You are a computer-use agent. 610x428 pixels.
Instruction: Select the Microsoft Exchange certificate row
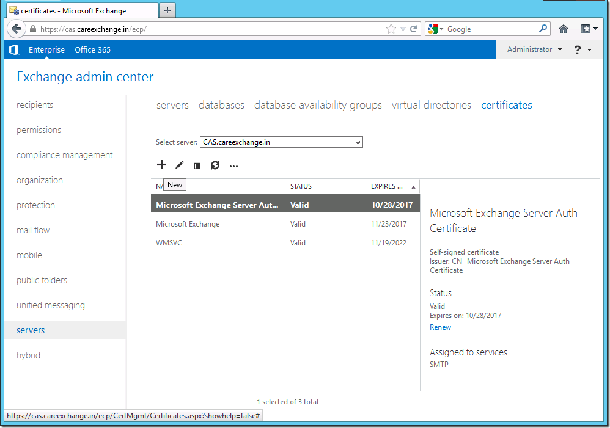point(285,224)
